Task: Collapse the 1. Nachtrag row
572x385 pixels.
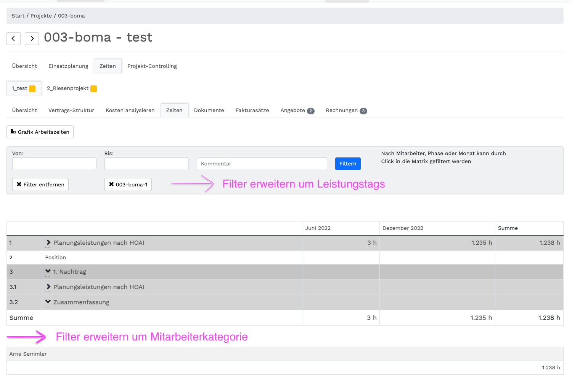Action: [x=48, y=271]
